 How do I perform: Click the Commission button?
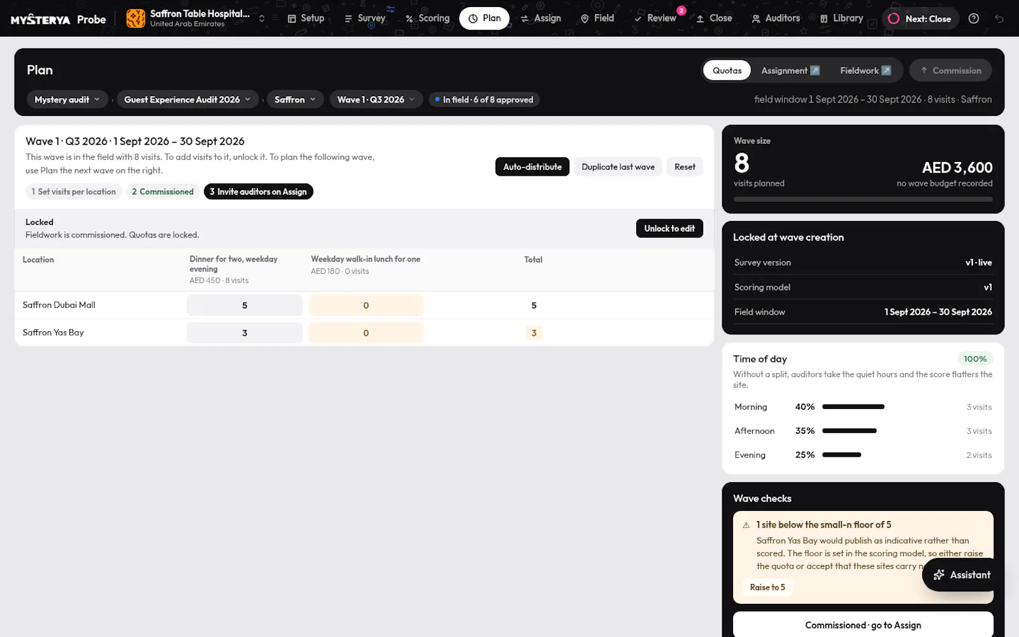click(x=950, y=71)
